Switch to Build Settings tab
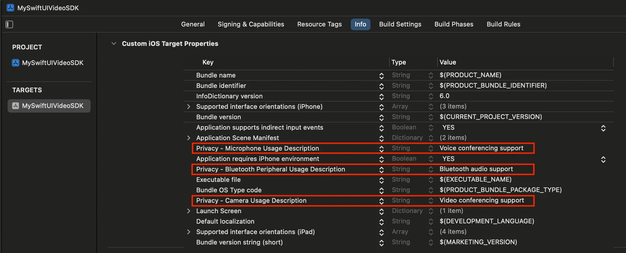This screenshot has height=253, width=626. (x=400, y=24)
